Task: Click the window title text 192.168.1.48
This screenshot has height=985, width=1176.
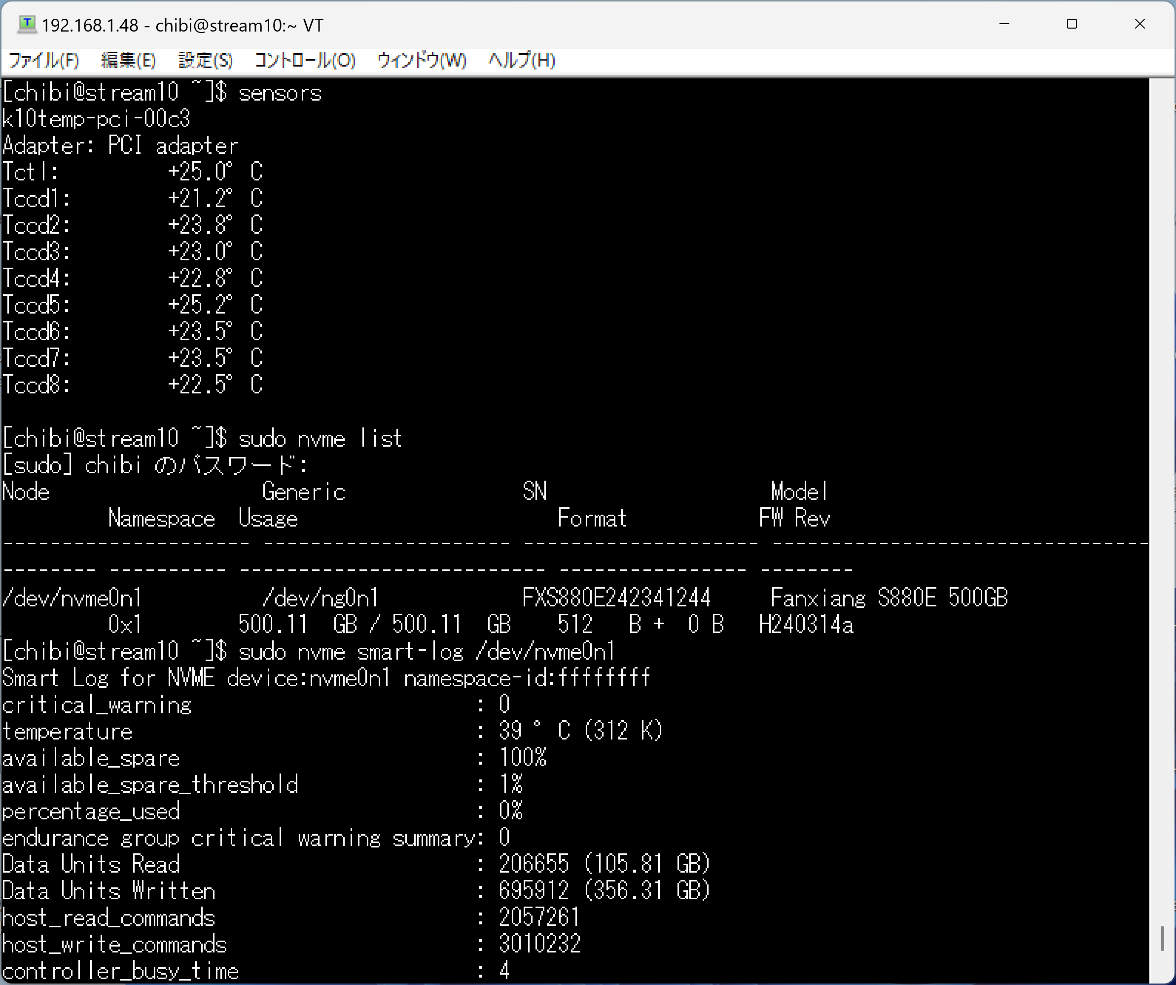Action: coord(90,25)
